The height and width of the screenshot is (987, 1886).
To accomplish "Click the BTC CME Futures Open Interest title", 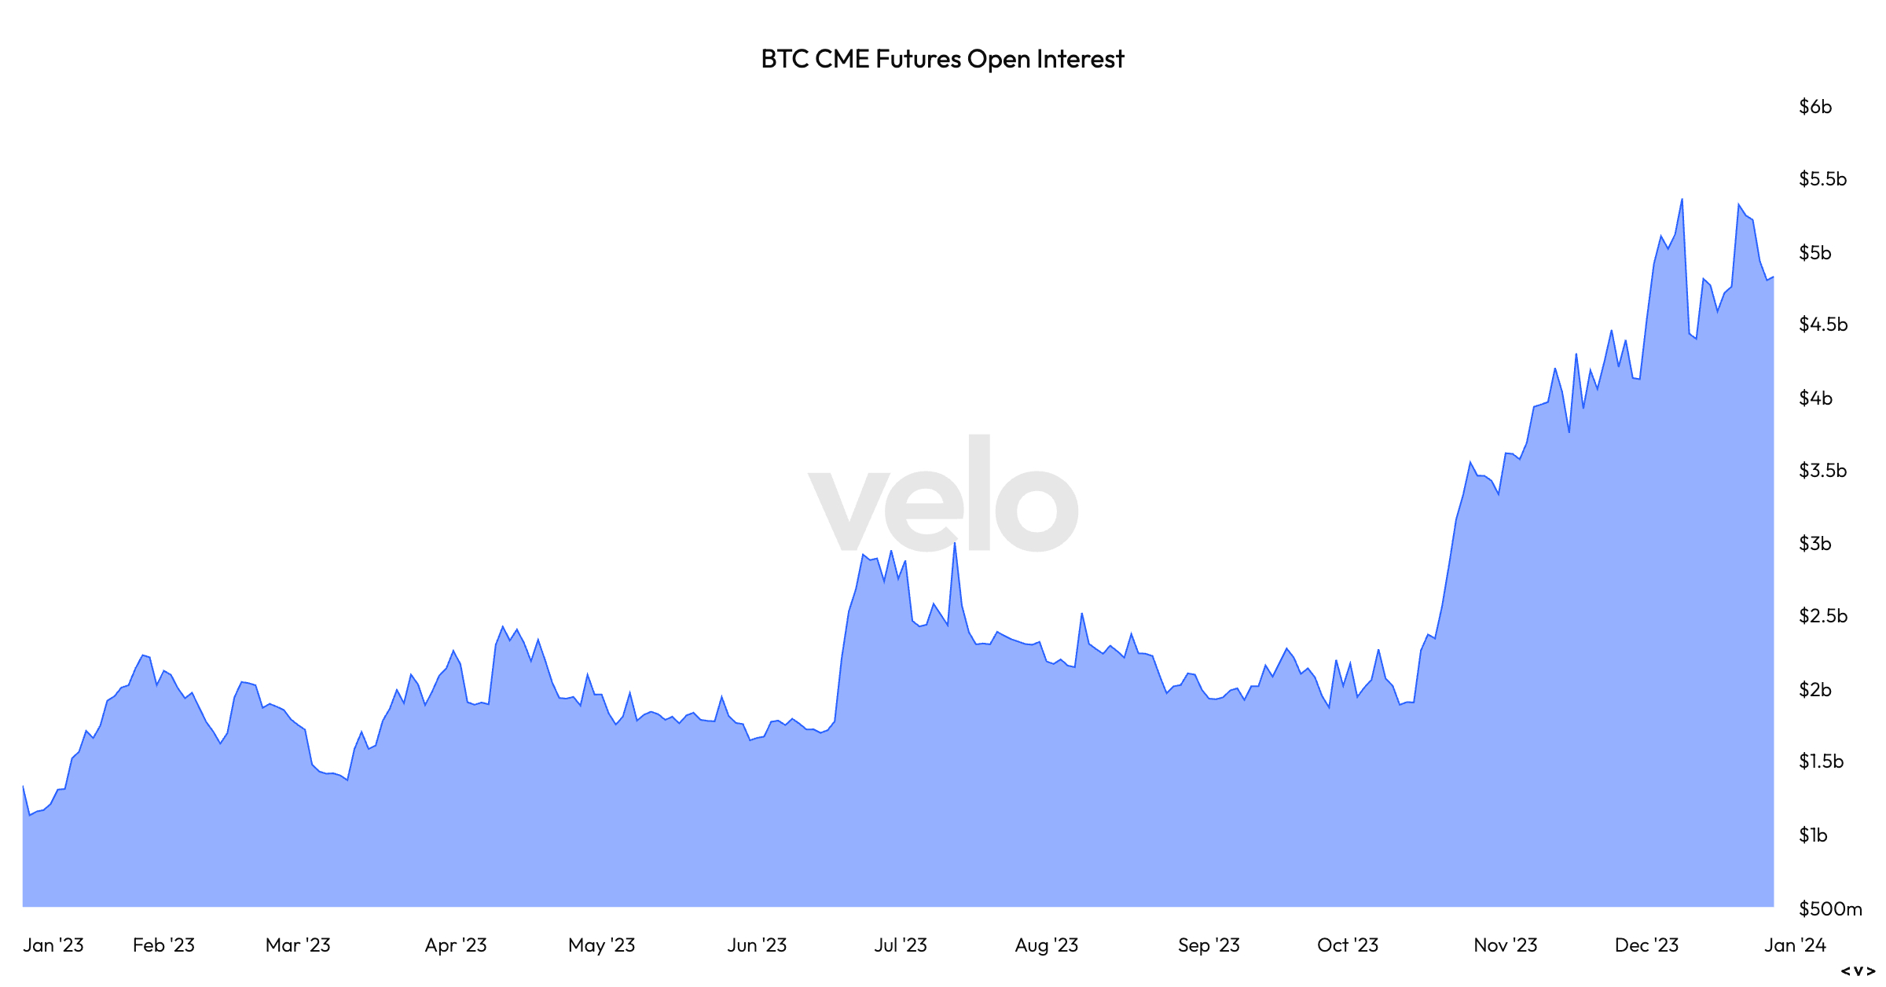I will coord(942,59).
